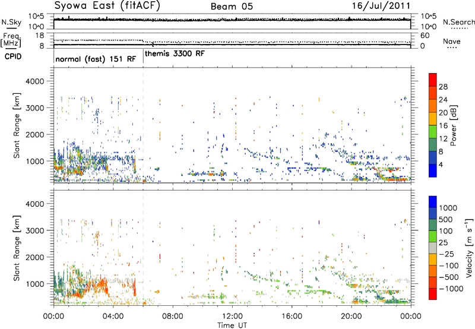Click the gray segment of velocity colorbar
Screen dimensions: 475x329
point(433,248)
